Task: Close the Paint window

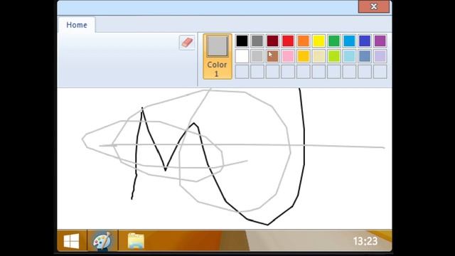Action: tap(374, 6)
